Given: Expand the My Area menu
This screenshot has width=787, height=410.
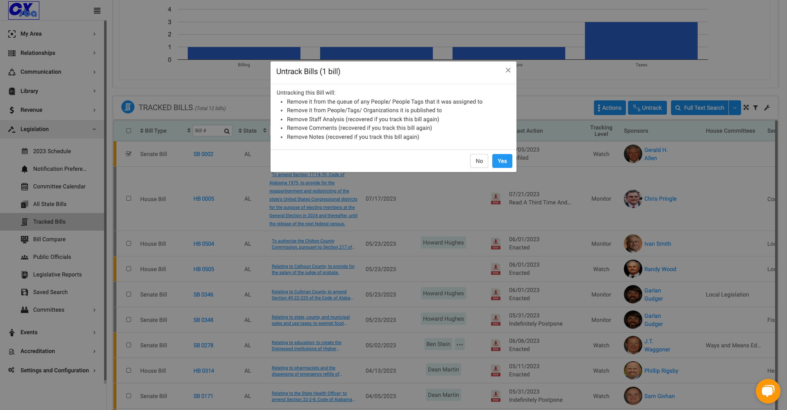Looking at the screenshot, I should click(52, 34).
